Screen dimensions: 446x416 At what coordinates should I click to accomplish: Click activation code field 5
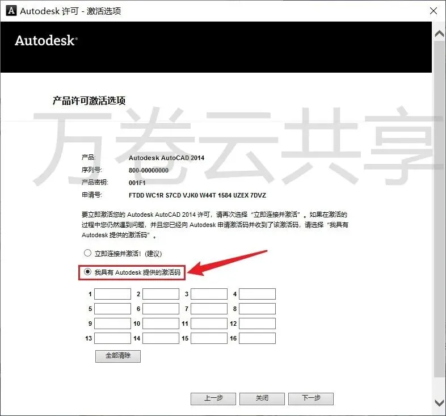113,309
